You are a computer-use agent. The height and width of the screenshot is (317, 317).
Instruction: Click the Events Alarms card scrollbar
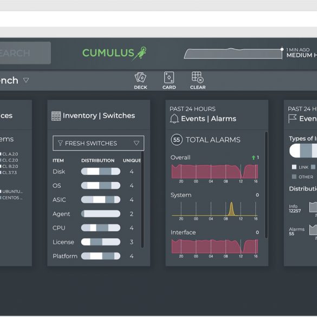266,185
